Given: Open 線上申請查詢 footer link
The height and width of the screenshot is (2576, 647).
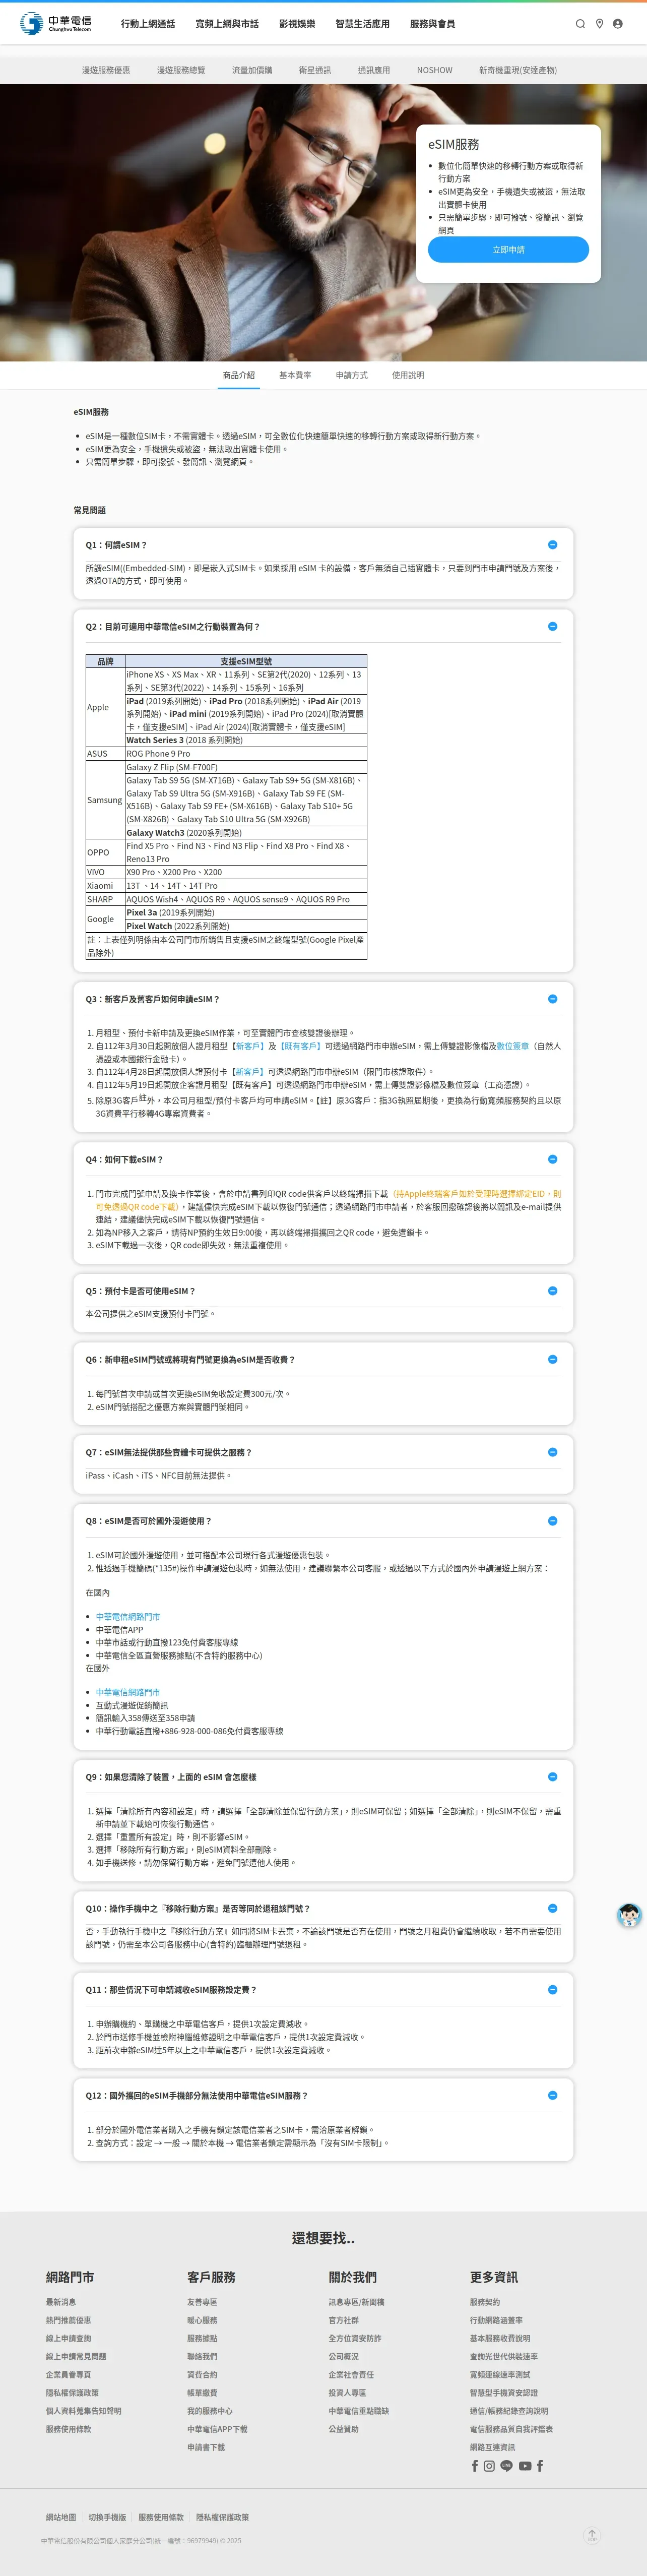Looking at the screenshot, I should [x=68, y=2339].
